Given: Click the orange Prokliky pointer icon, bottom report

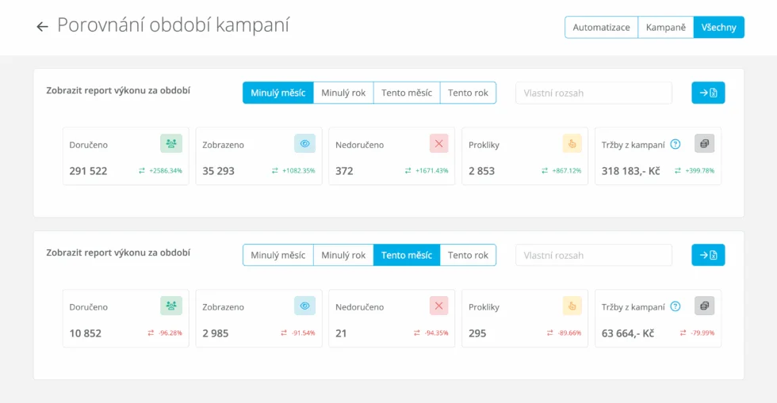Looking at the screenshot, I should (572, 306).
